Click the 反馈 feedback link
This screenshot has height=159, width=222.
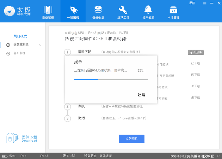(x=192, y=3)
